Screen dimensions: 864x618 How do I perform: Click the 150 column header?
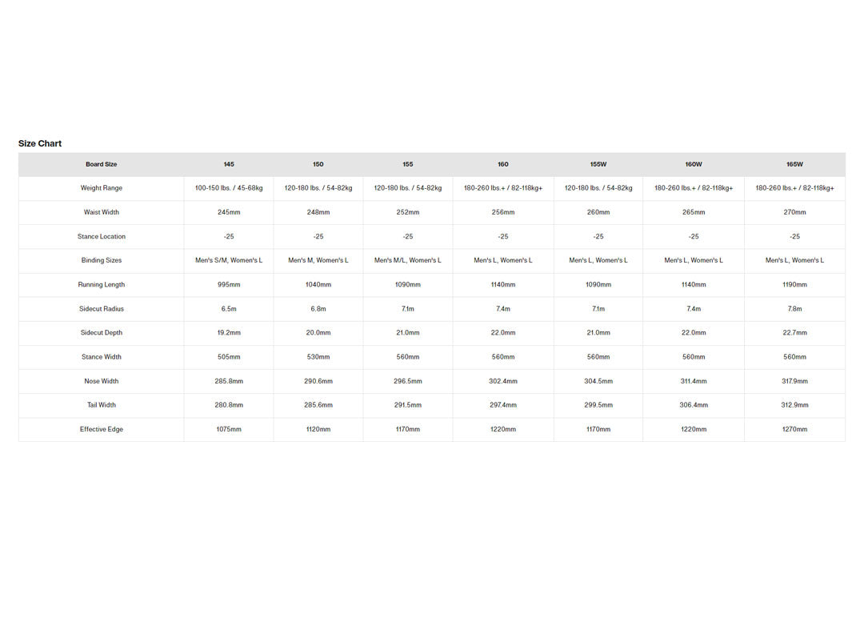coord(318,164)
